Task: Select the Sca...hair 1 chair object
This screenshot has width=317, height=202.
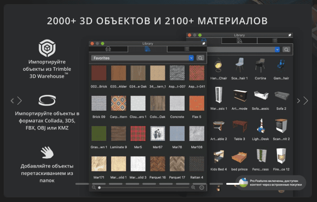Action: 240,65
